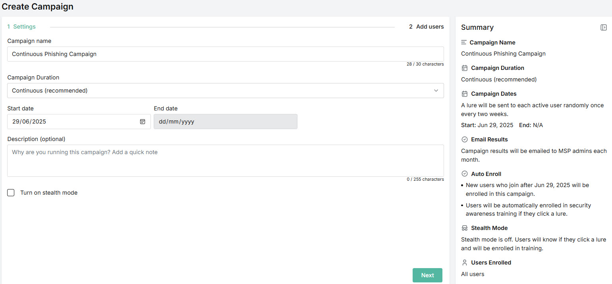The image size is (612, 284).
Task: Click 'Start: Jun 29, 2025' in Summary
Action: (487, 125)
